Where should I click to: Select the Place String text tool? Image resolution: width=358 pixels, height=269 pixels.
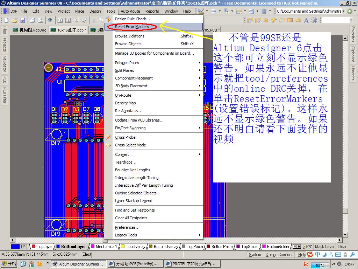point(306,20)
